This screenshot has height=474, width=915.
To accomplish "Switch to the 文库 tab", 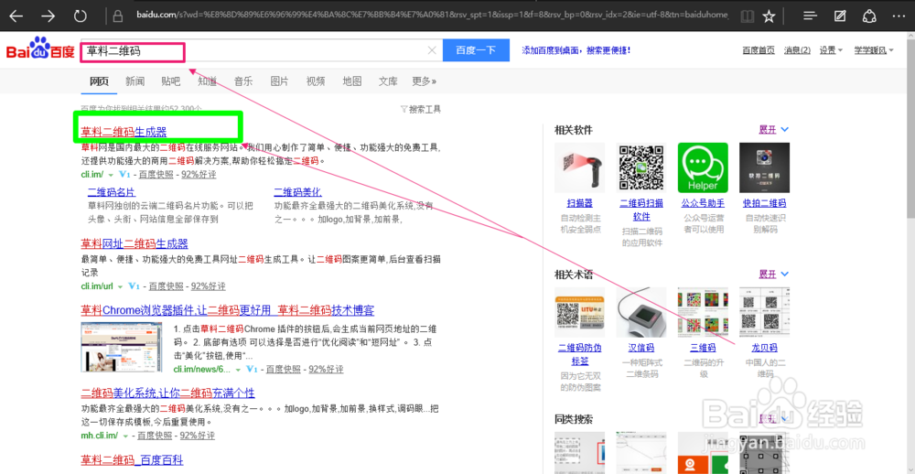I will tap(388, 81).
